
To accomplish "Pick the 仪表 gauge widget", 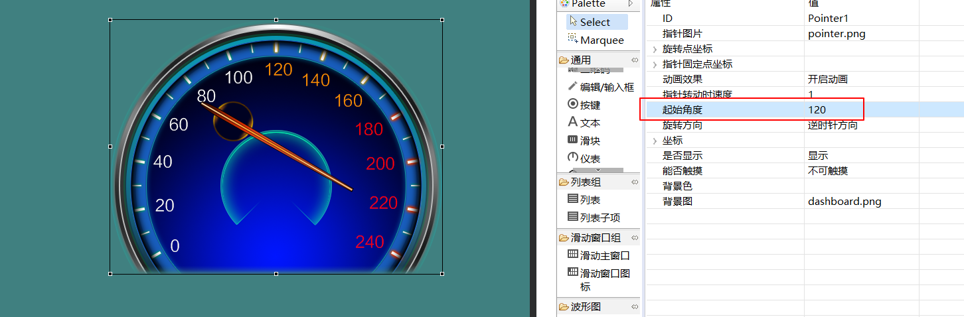I will coord(584,158).
